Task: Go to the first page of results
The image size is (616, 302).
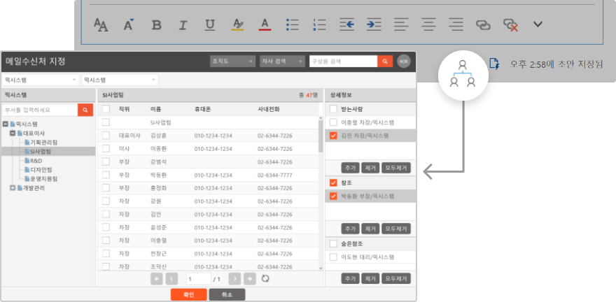Action: [x=156, y=279]
